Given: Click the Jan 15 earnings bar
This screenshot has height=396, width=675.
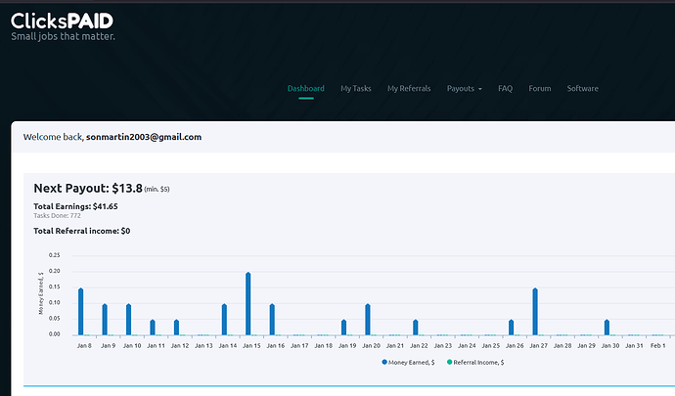Looking at the screenshot, I should pos(247,303).
